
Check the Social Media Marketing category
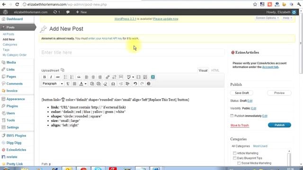coord(239,163)
